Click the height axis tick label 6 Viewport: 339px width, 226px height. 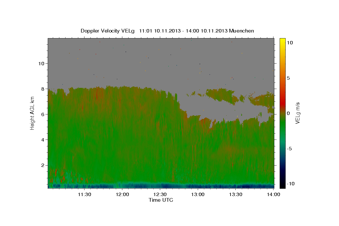43,114
